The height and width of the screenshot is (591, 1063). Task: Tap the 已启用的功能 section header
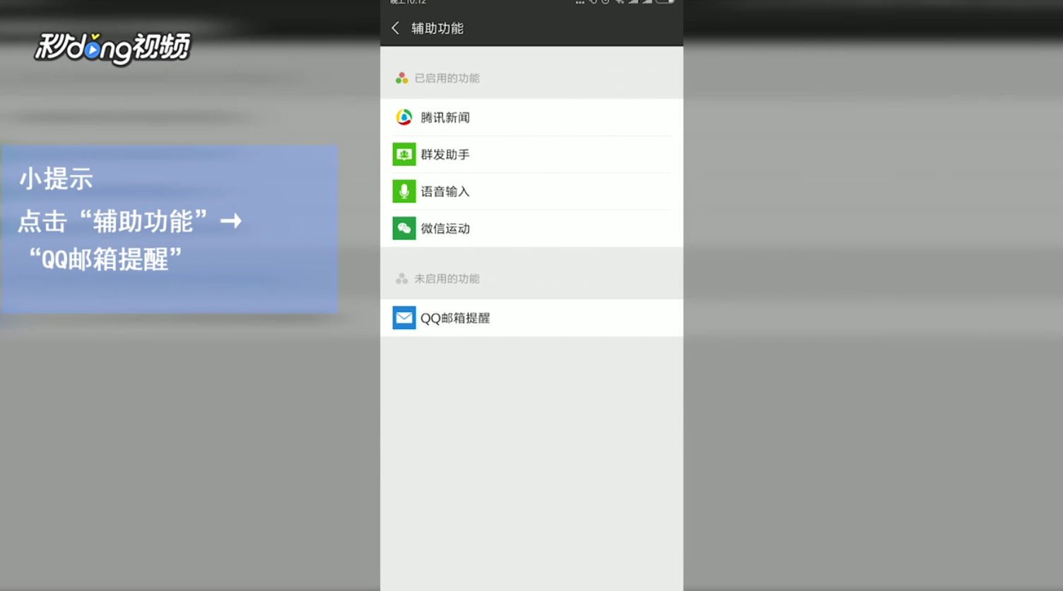pyautogui.click(x=447, y=78)
